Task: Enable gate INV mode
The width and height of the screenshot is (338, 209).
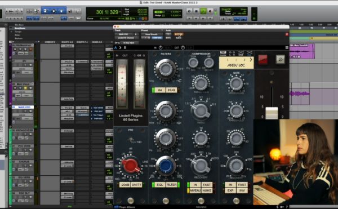Action: (x=242, y=190)
